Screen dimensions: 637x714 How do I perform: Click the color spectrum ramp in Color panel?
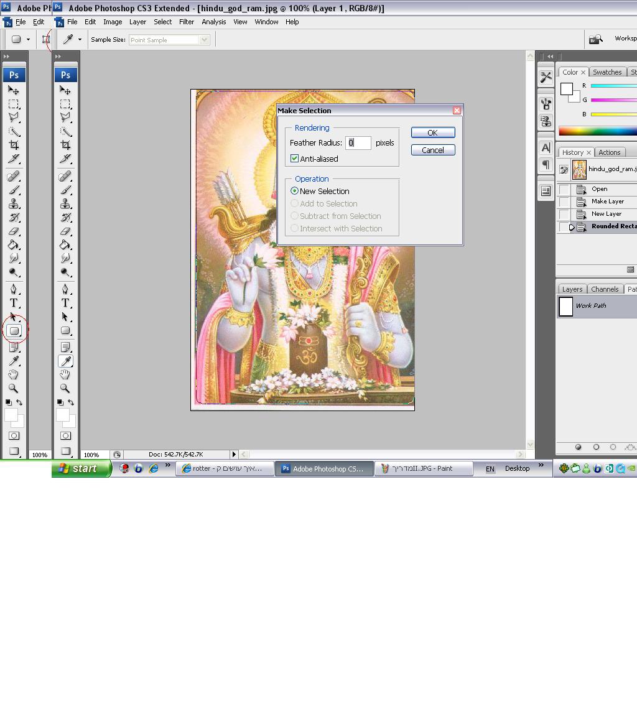(597, 131)
